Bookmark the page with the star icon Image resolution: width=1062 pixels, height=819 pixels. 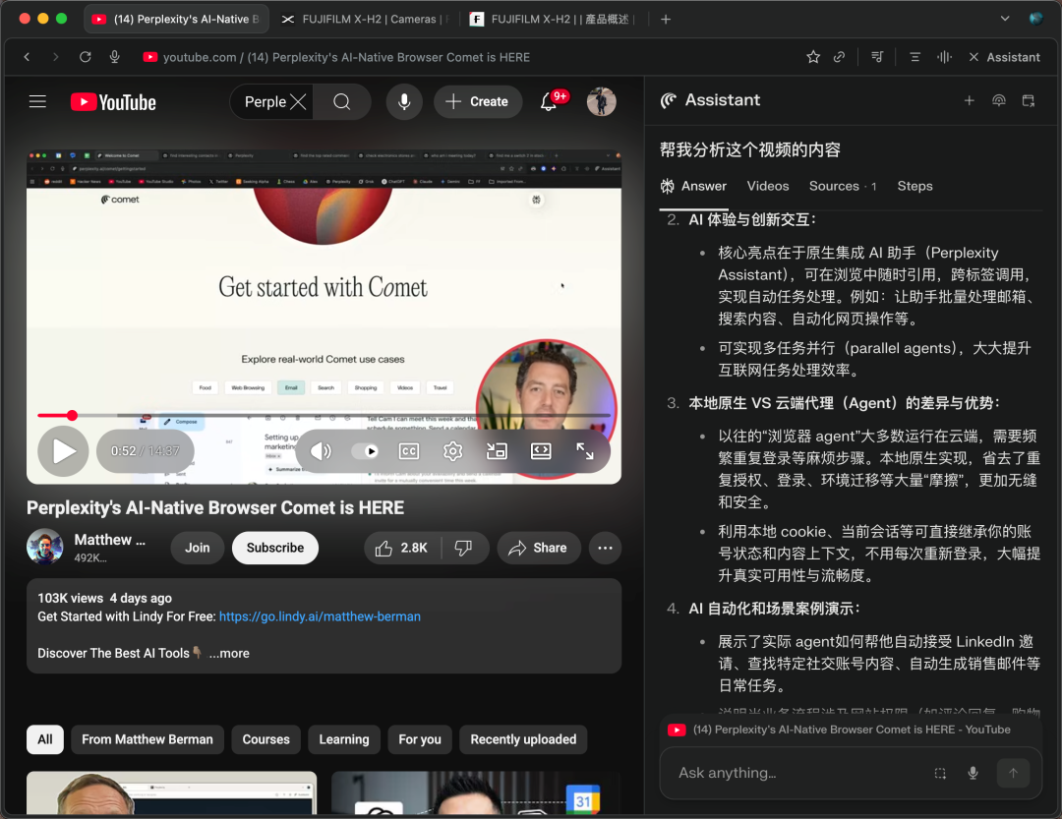[x=813, y=57]
